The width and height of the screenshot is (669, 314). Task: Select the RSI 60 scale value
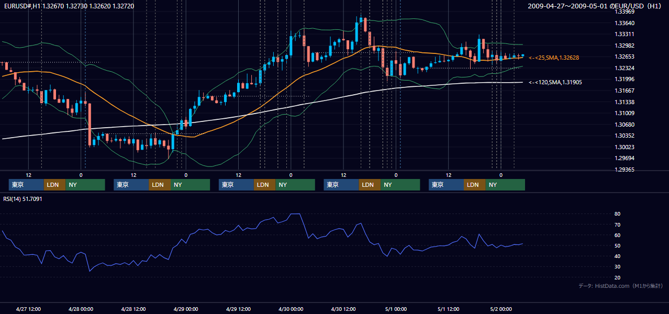pyautogui.click(x=618, y=235)
